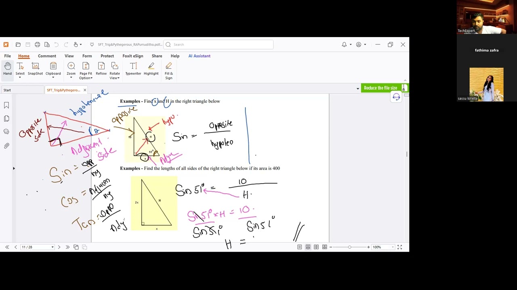Click the Rotate View icon
Image resolution: width=517 pixels, height=290 pixels.
(114, 66)
